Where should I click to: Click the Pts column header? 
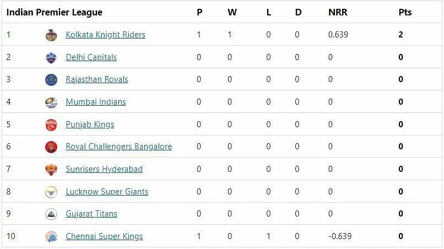pos(405,12)
